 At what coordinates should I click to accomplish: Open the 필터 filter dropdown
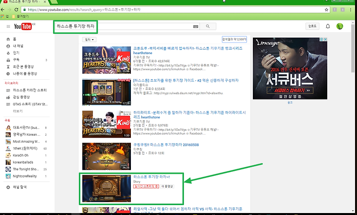89,40
